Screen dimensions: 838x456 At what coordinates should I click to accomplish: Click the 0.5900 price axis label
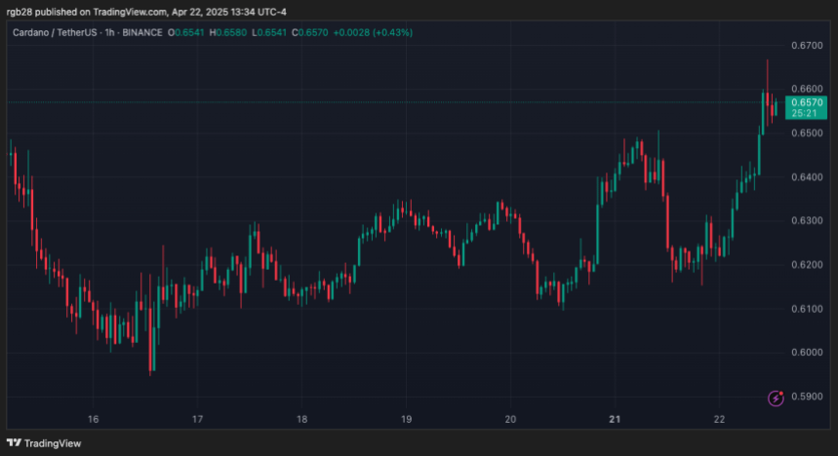tap(807, 397)
